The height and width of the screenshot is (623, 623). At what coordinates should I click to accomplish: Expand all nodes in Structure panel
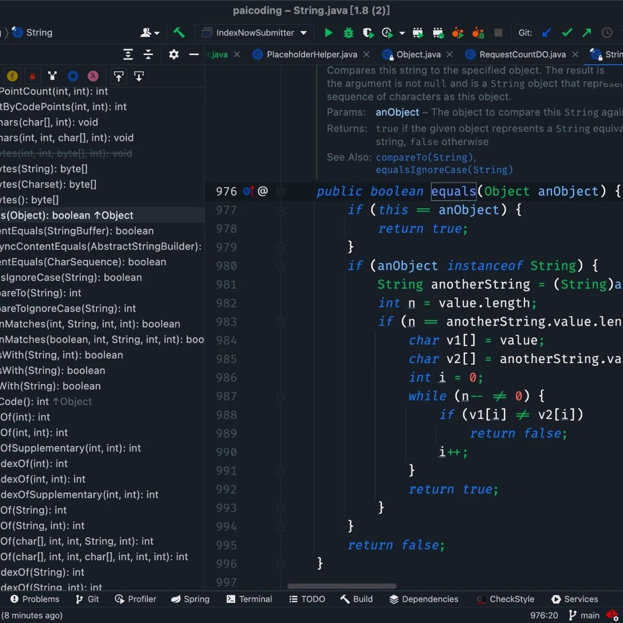click(x=128, y=55)
